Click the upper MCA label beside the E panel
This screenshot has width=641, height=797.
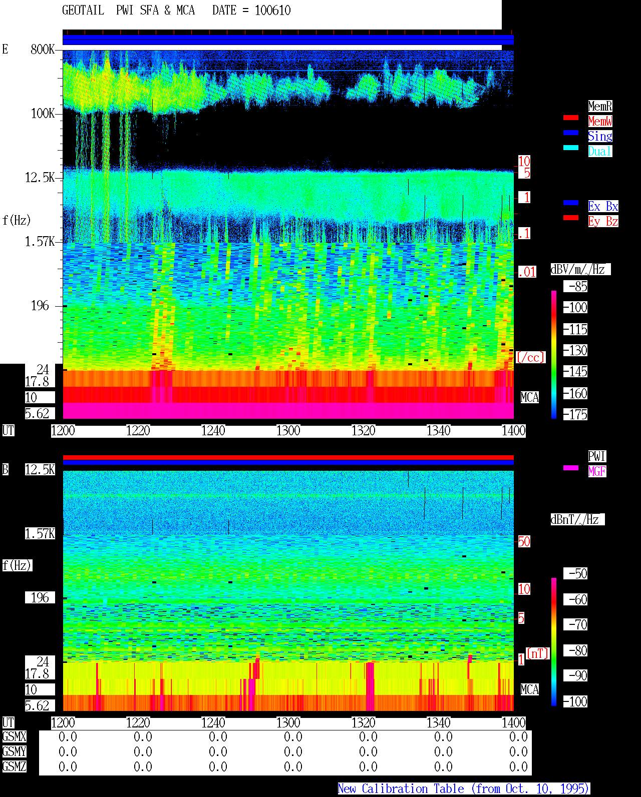pyautogui.click(x=530, y=398)
